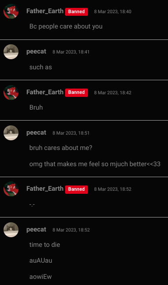This screenshot has height=285, width=168.
Task: Open Father_Earth username on the 18:40 comment
Action: point(45,11)
